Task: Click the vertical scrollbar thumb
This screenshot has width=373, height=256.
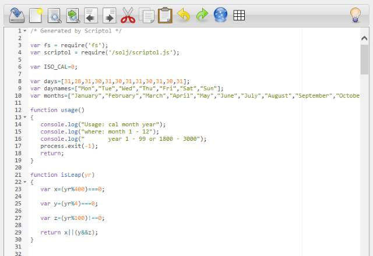Action: tap(364, 59)
